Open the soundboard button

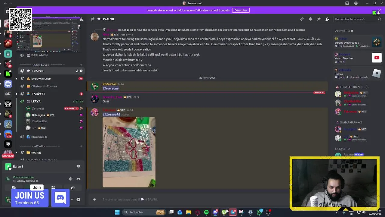tap(73, 187)
